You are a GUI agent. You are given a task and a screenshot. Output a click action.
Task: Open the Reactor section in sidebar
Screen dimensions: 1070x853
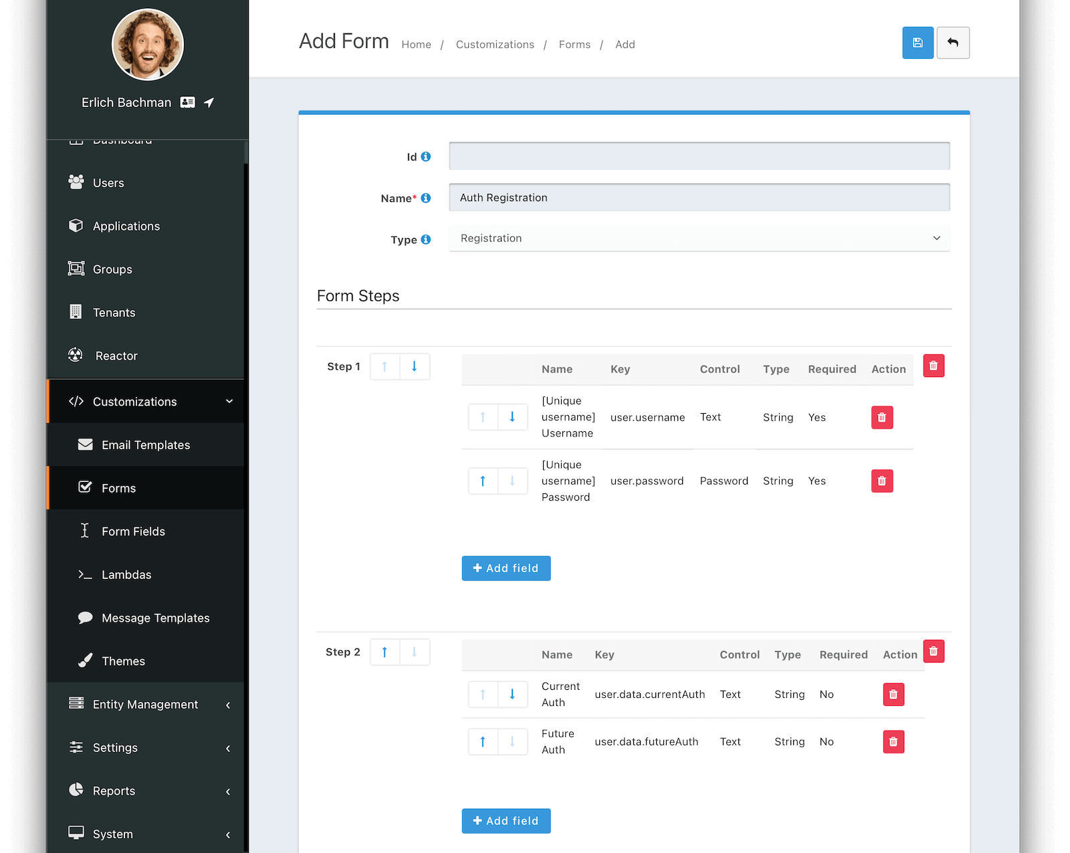pos(117,356)
